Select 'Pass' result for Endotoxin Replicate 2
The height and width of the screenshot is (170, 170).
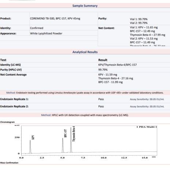101,106
